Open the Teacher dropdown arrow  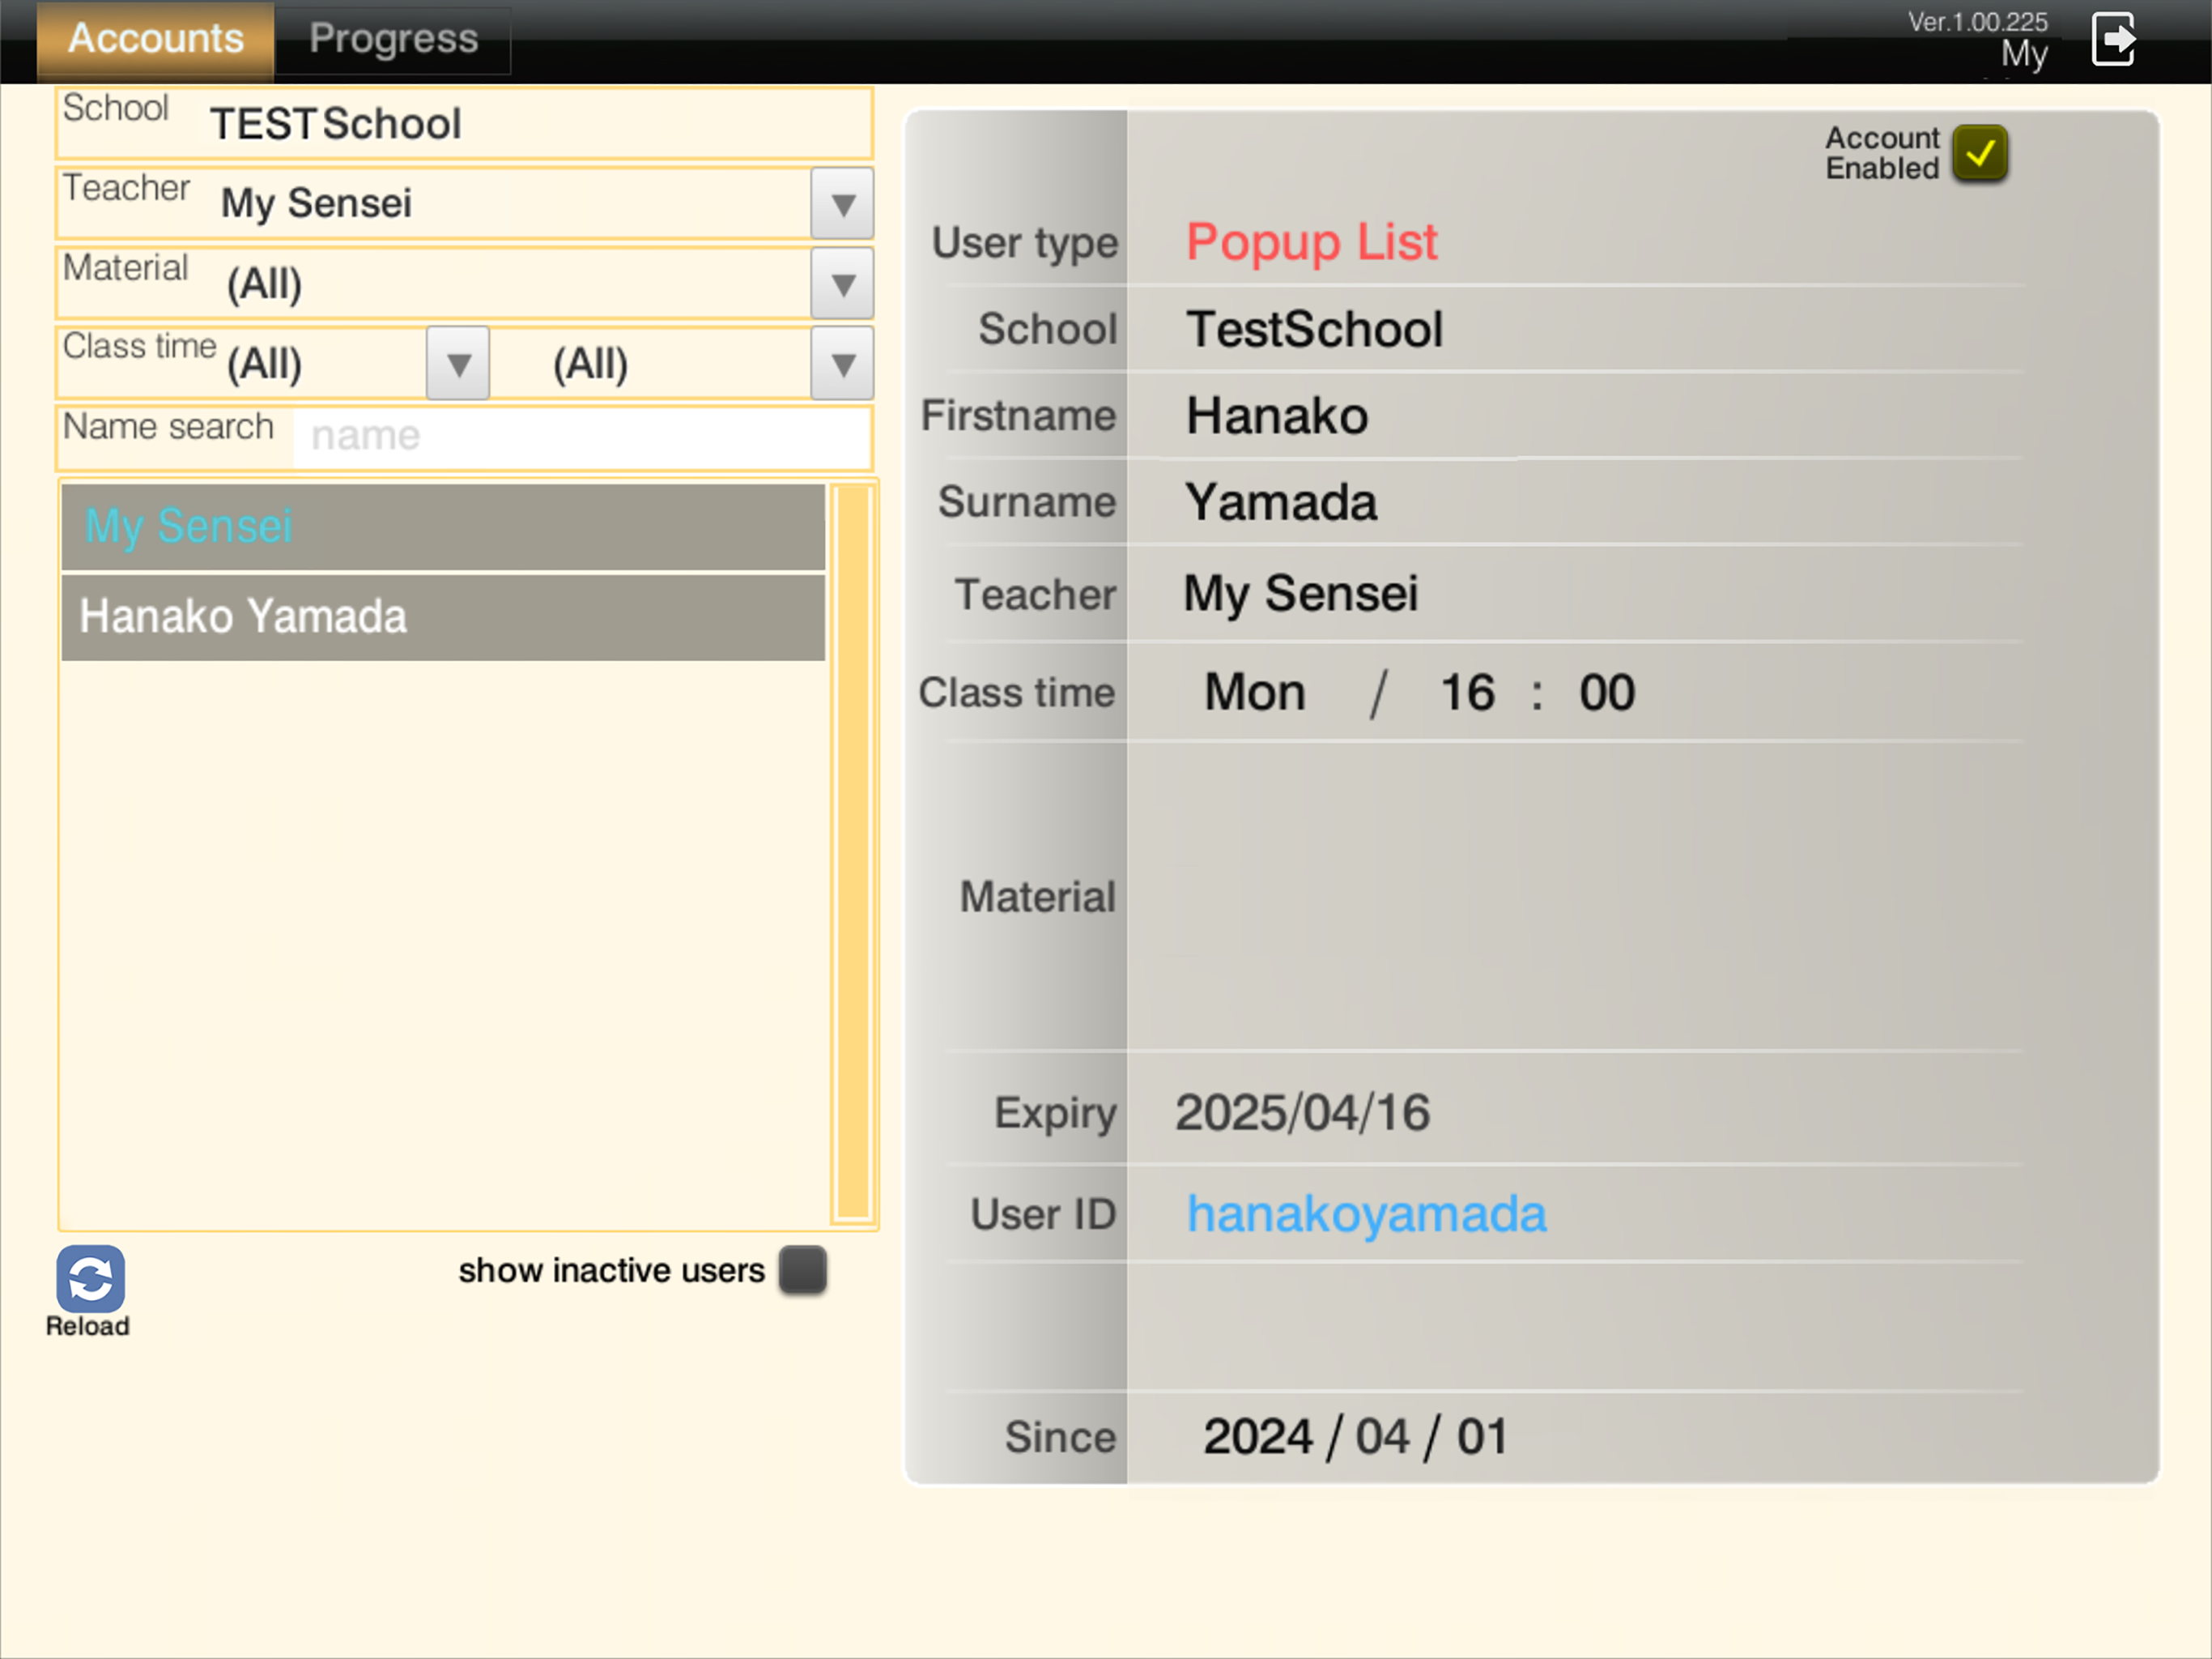point(842,204)
